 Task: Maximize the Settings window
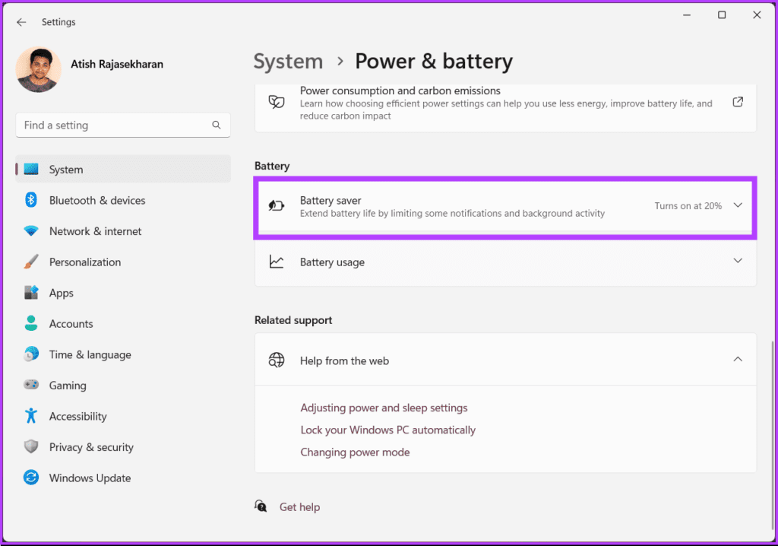722,15
